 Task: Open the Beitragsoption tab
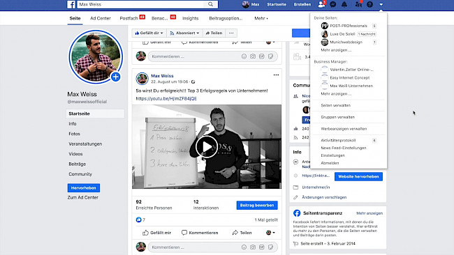tap(226, 18)
